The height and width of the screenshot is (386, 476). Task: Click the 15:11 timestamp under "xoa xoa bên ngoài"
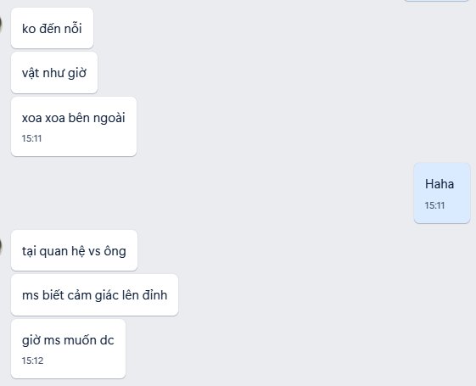(31, 138)
